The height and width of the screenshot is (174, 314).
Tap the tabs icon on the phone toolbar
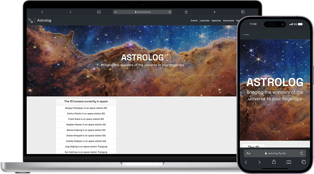[x=303, y=162]
